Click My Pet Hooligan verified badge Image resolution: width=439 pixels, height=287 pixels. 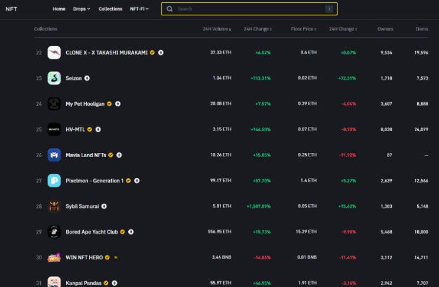pos(109,104)
